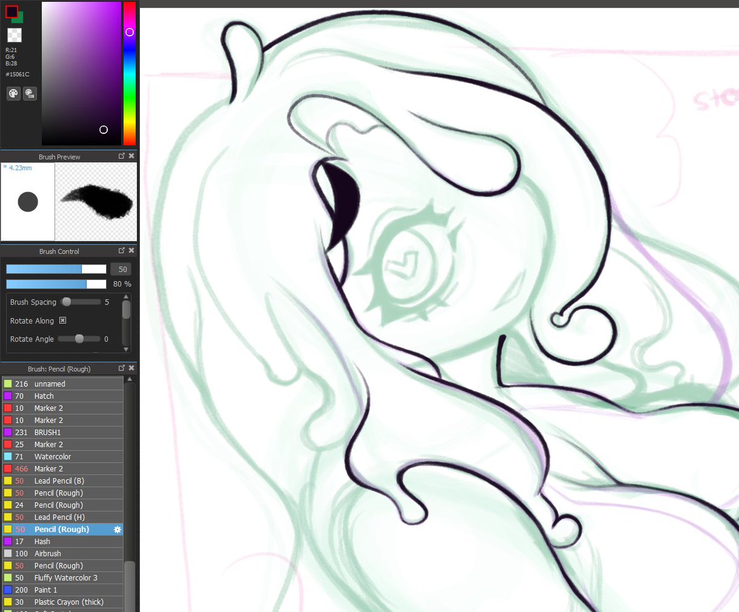Select the Paint 1 brush
739x612 pixels.
pos(63,590)
